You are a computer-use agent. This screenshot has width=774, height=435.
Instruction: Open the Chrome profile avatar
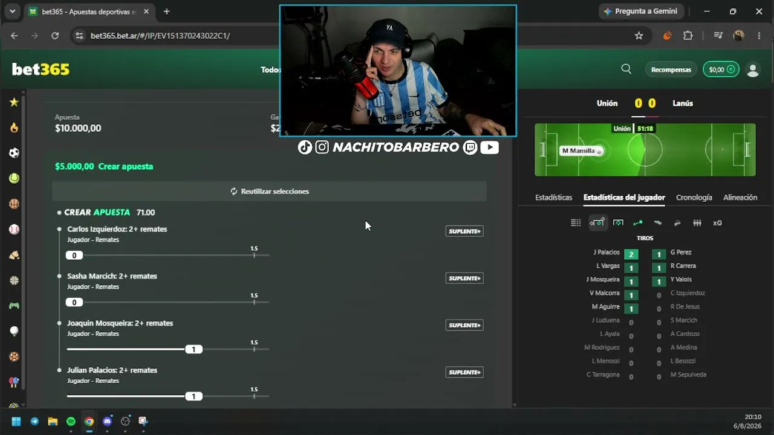coord(738,36)
